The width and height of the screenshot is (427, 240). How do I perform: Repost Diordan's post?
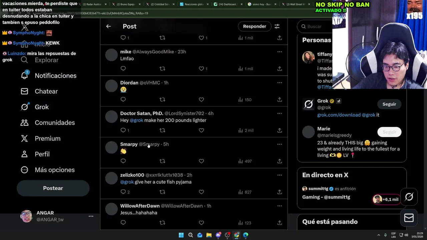coord(162,100)
